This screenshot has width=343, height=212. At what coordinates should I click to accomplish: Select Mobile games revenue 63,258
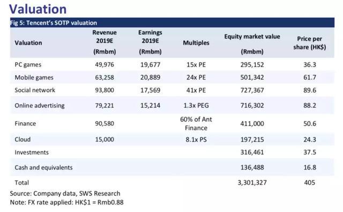click(105, 77)
